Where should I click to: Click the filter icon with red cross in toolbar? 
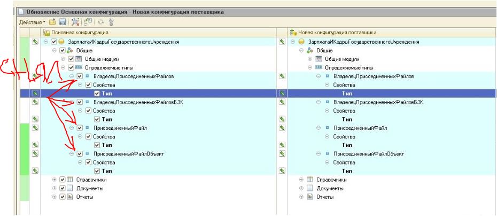75,22
